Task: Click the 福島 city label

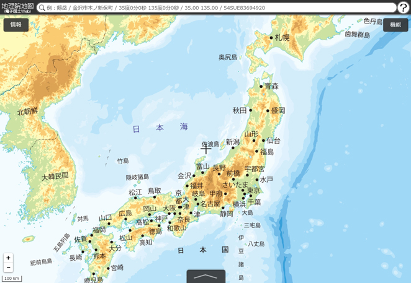Action: [267, 152]
